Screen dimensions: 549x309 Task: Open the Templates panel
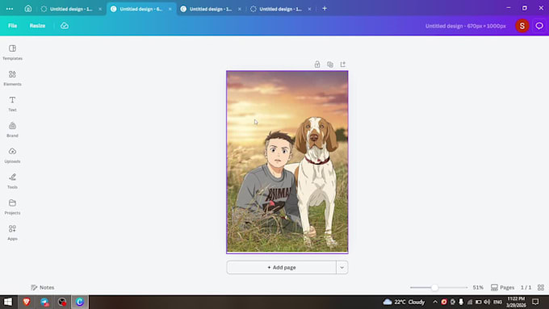click(x=12, y=52)
